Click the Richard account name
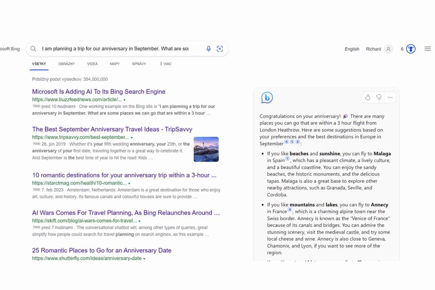The width and height of the screenshot is (435, 290). click(373, 49)
